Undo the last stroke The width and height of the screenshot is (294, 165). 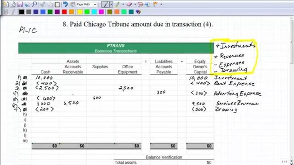pyautogui.click(x=65, y=4)
